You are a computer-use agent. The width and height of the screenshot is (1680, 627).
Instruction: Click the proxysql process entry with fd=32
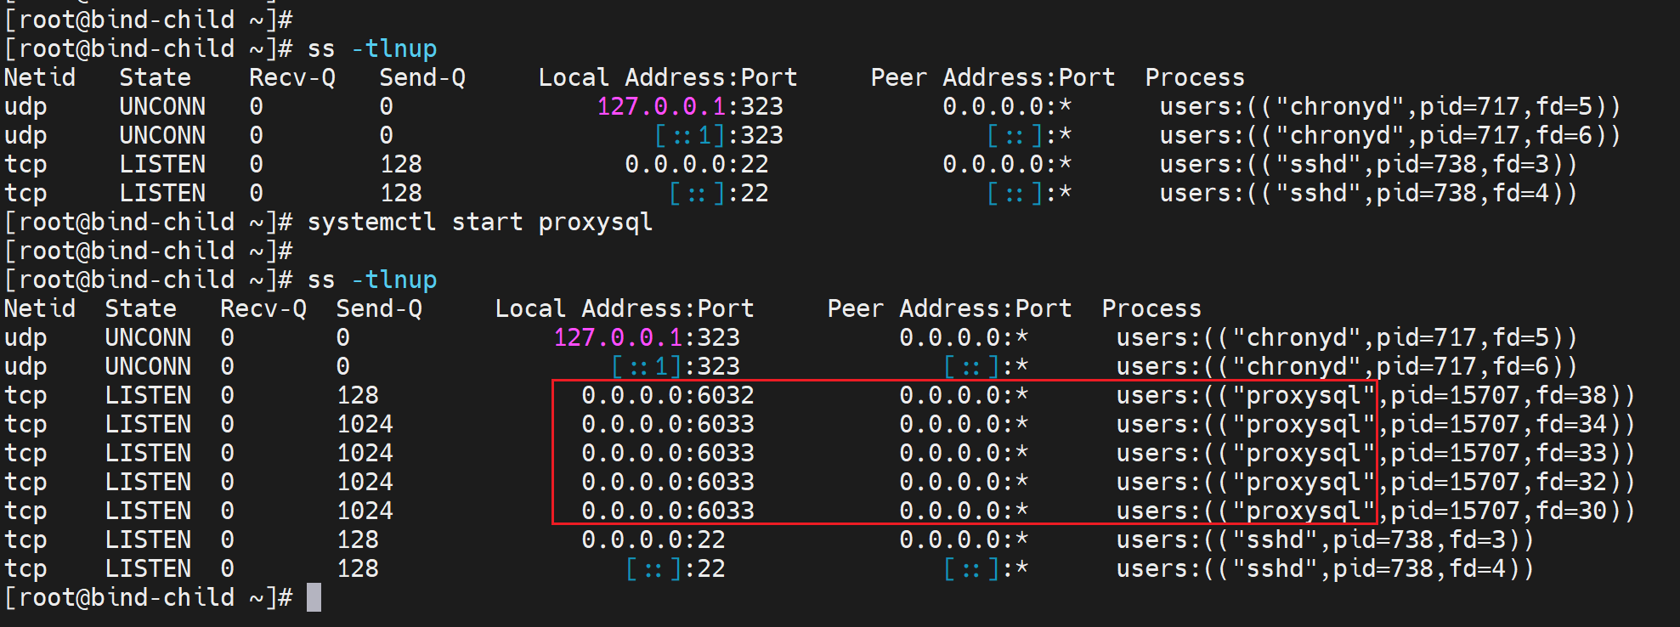pyautogui.click(x=1374, y=483)
